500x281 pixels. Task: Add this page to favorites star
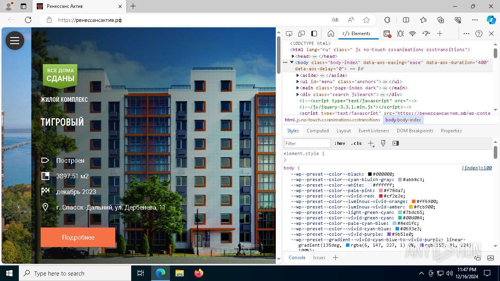(366, 20)
